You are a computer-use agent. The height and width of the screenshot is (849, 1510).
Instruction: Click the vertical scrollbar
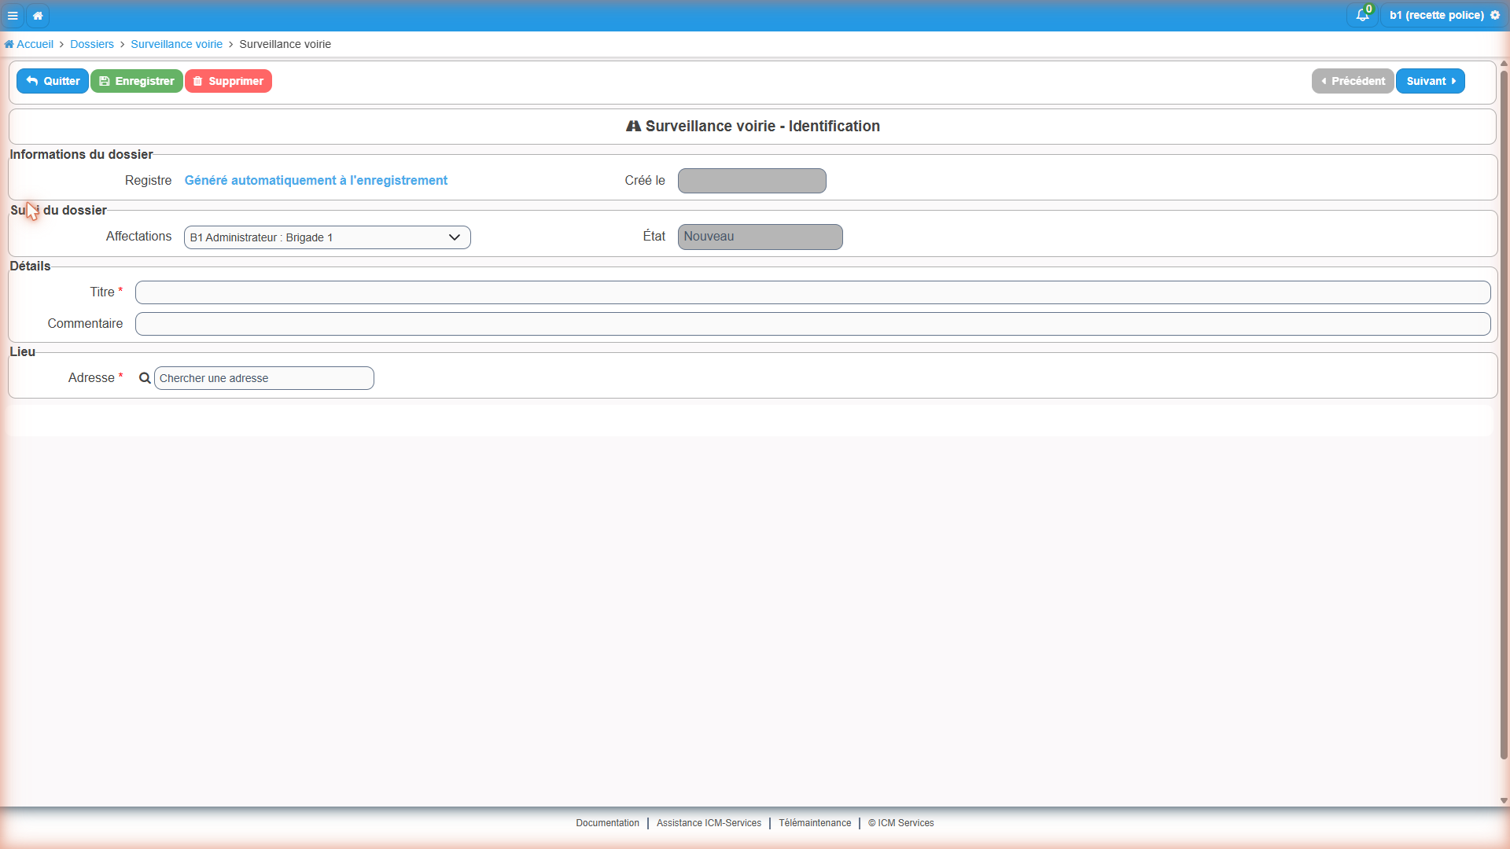pos(1504,415)
